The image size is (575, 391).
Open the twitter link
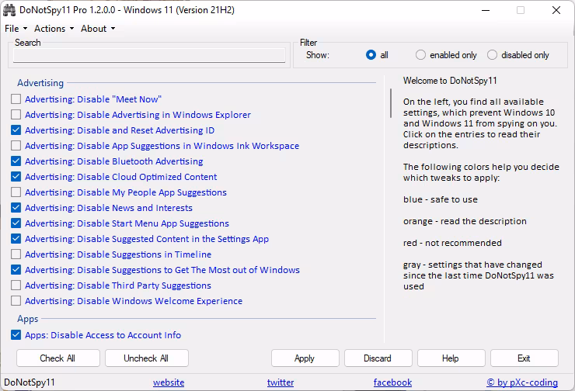[281, 382]
